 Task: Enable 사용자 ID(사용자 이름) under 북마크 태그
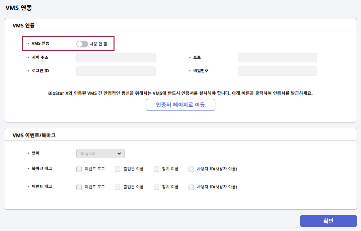point(191,169)
